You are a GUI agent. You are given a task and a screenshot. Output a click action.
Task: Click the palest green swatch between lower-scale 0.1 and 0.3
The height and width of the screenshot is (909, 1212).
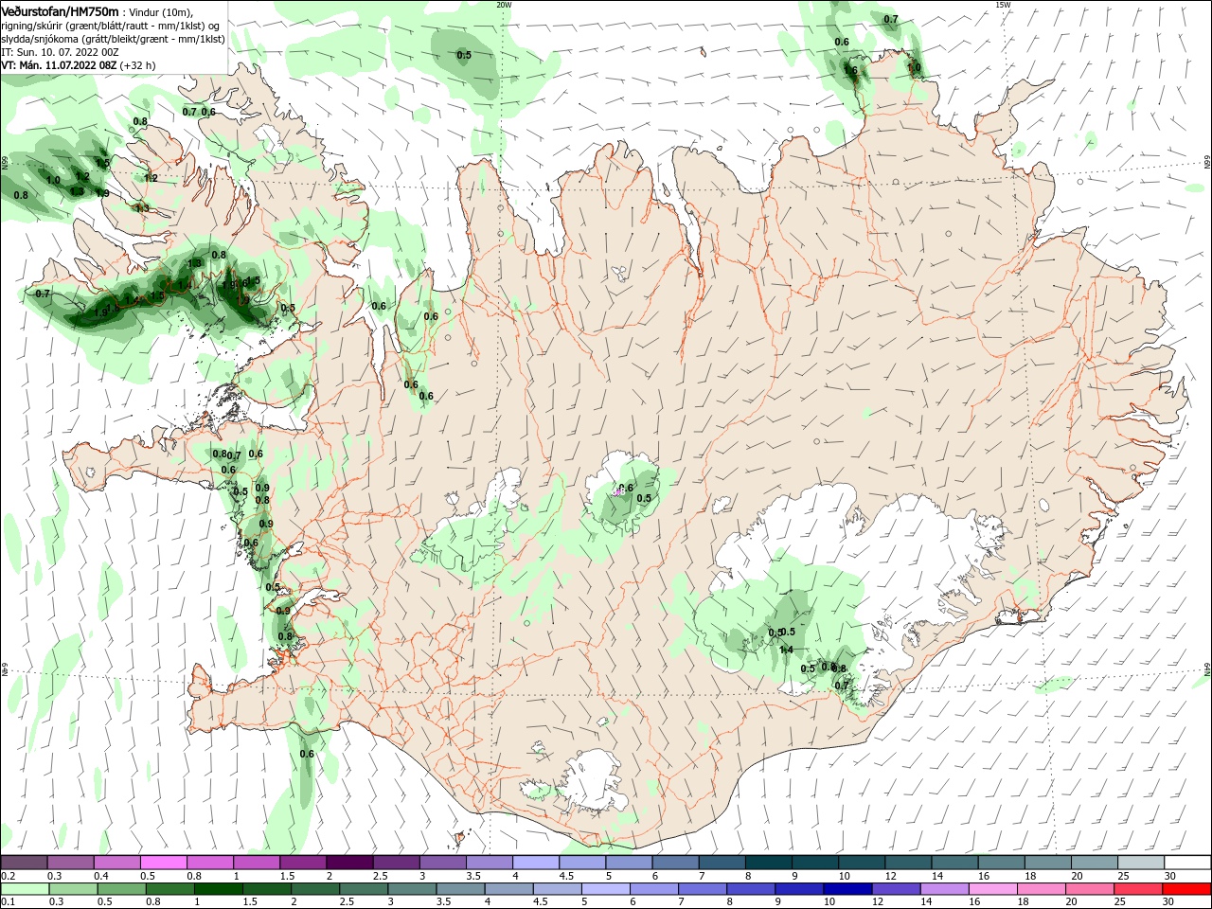[x=25, y=889]
